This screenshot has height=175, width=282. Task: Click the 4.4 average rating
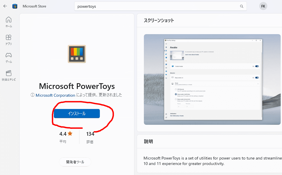[x=63, y=134]
